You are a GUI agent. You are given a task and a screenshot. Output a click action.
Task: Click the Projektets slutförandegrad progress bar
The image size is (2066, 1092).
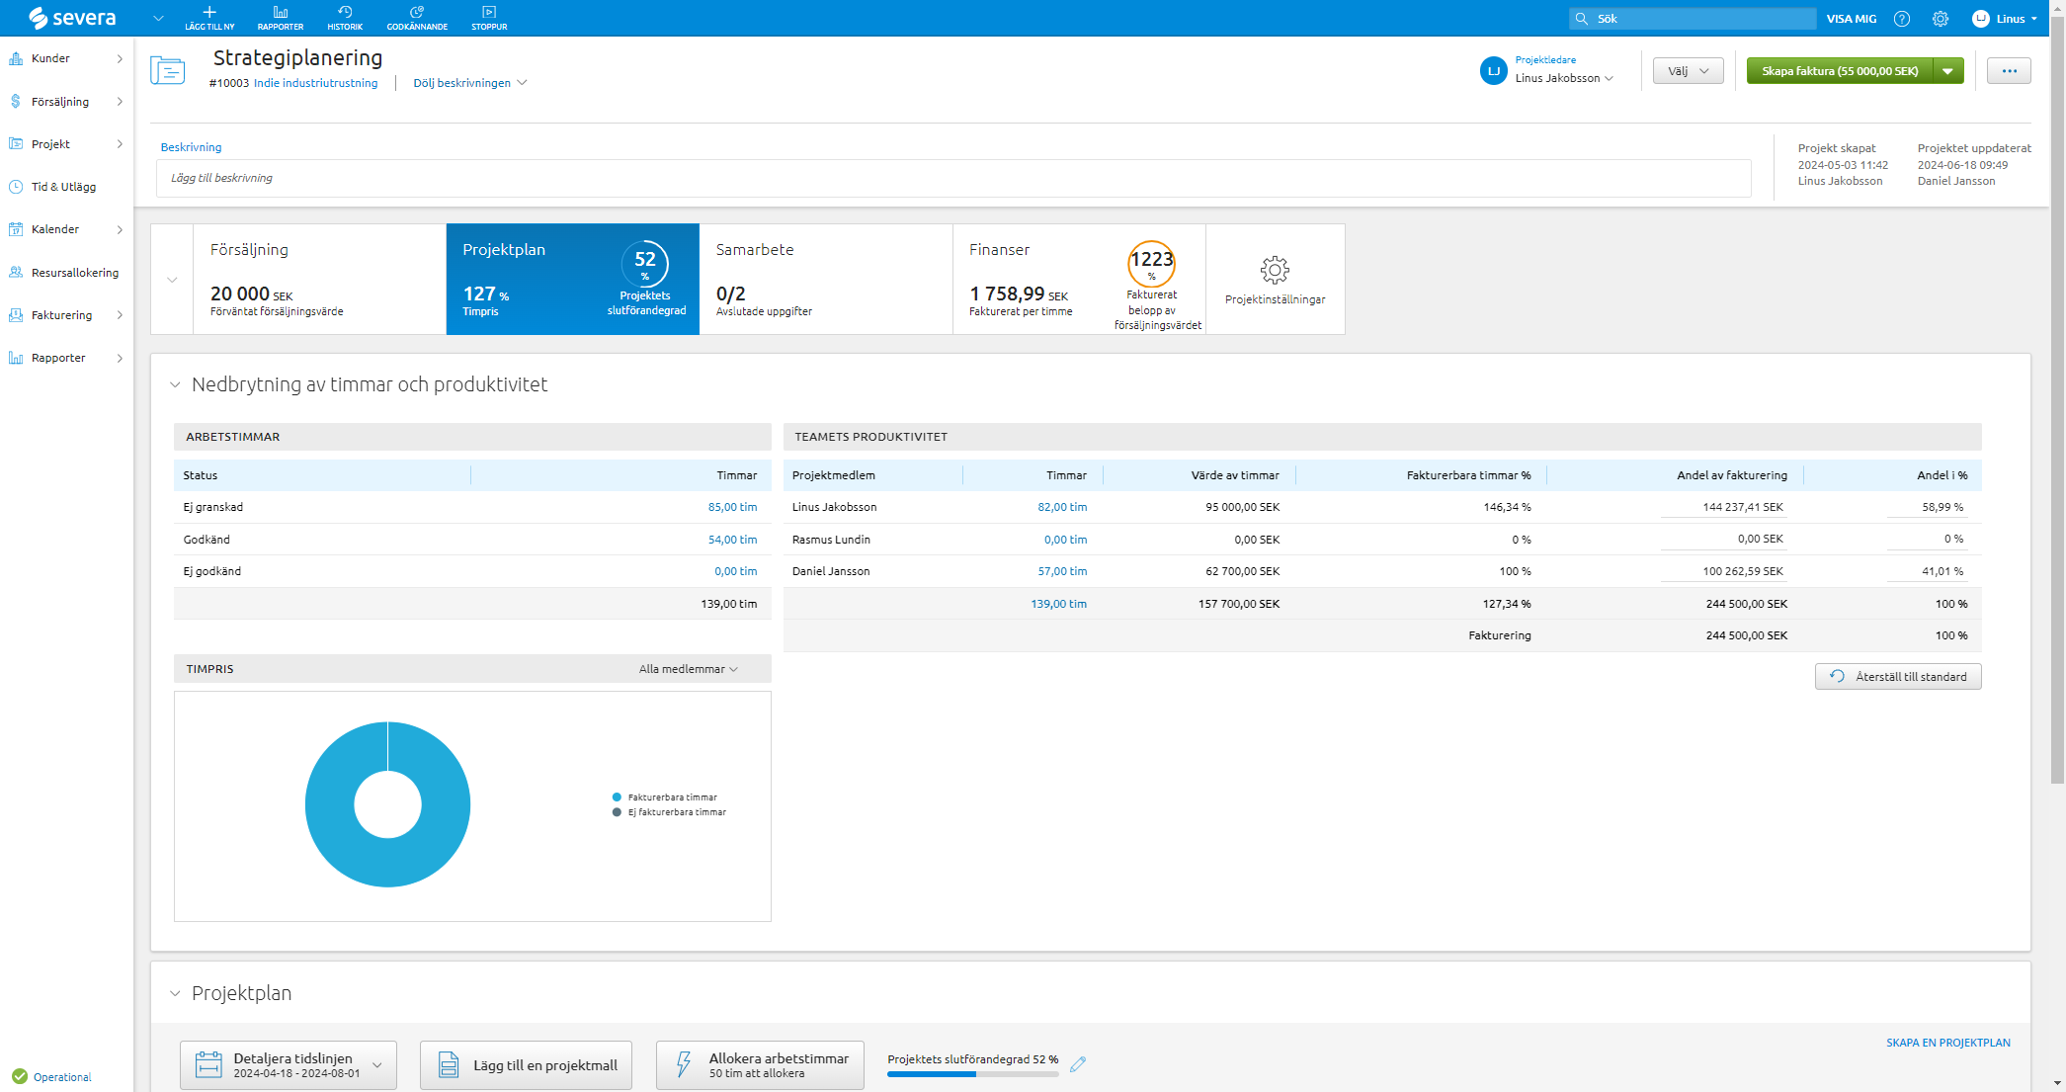972,1074
